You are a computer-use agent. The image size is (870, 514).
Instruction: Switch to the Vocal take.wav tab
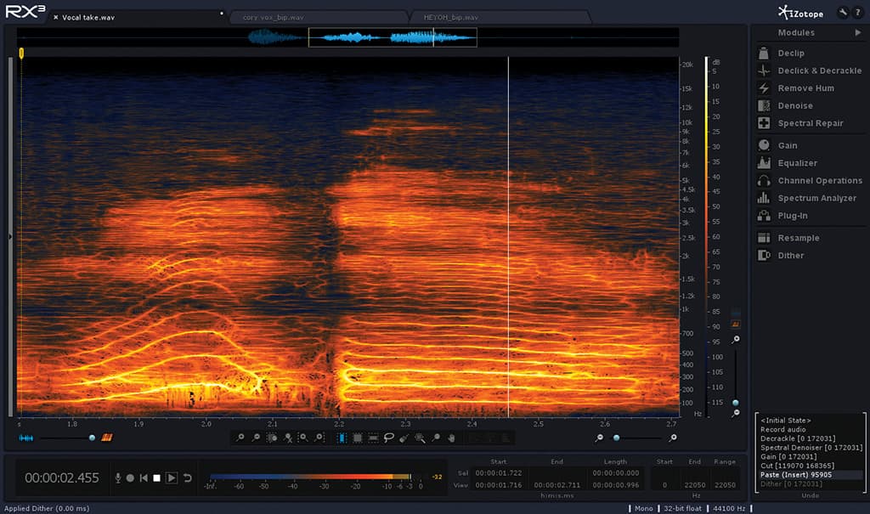(x=88, y=17)
